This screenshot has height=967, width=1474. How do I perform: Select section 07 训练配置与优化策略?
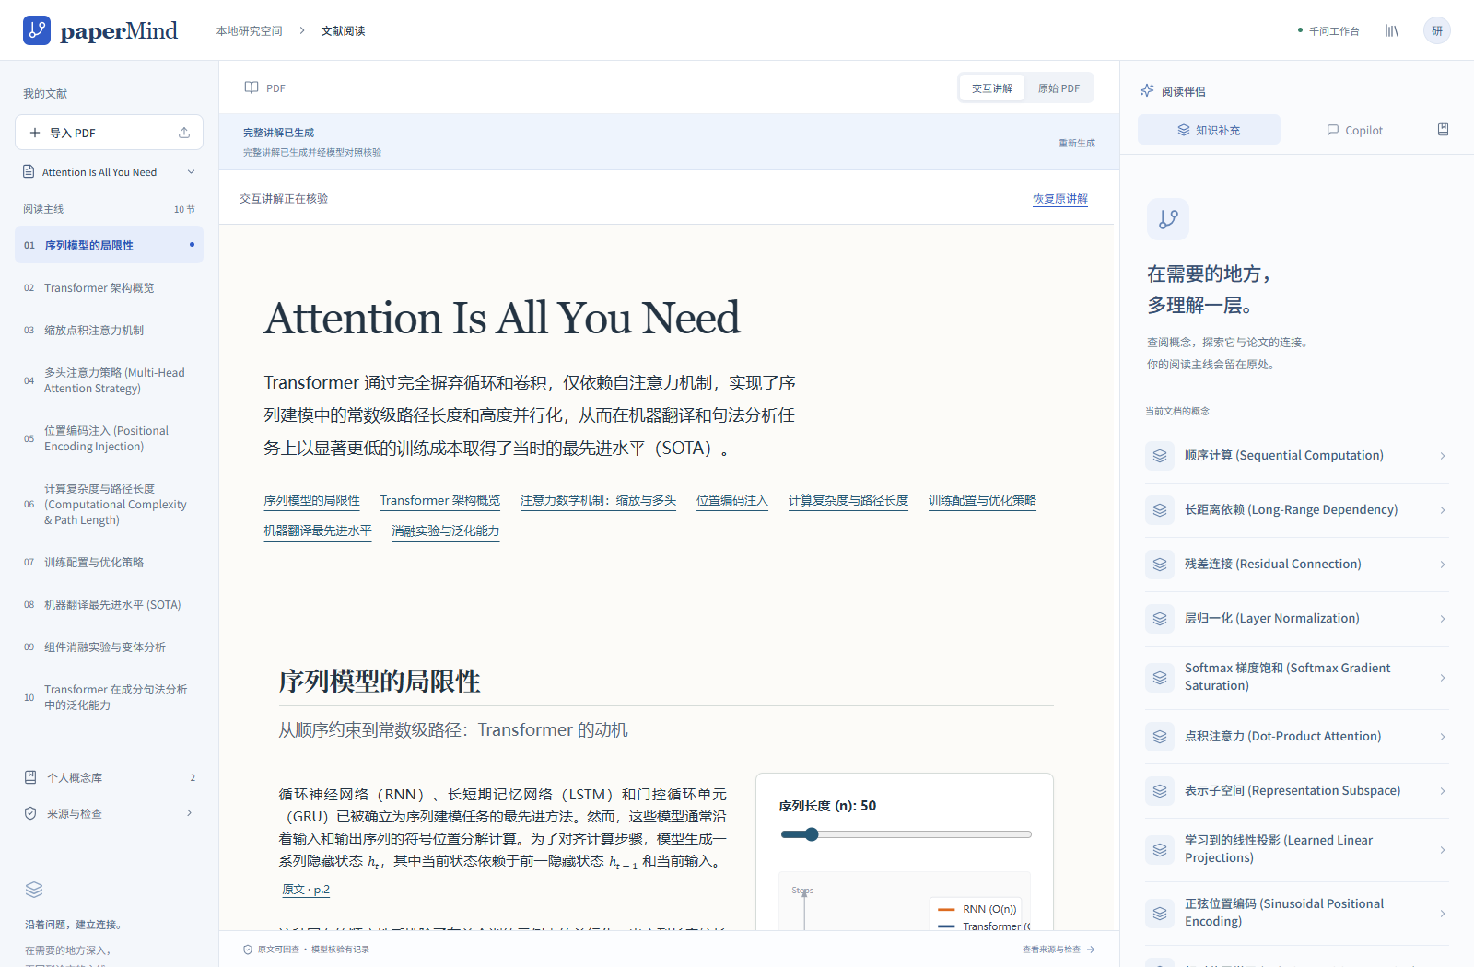[x=109, y=562]
